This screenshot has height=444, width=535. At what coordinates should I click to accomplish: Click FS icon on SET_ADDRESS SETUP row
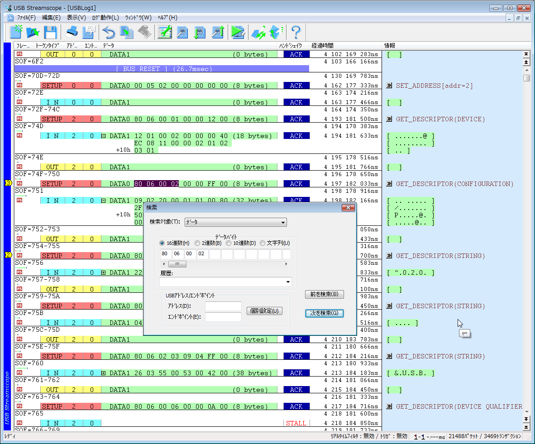pyautogui.click(x=19, y=85)
